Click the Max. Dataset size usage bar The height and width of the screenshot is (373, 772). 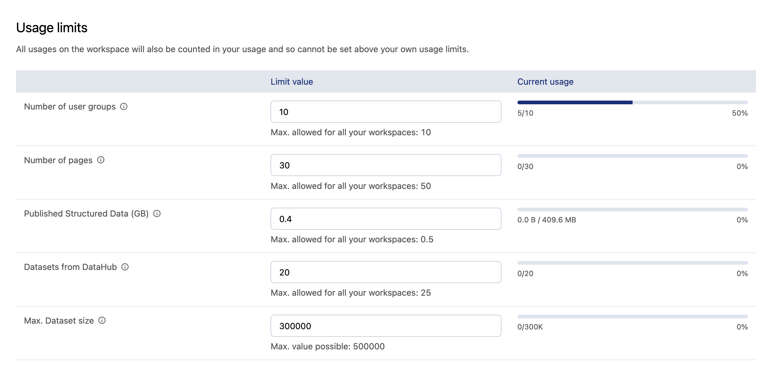coord(632,317)
